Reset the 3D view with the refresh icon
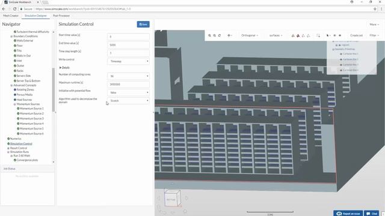This screenshot has width=385, height=216. 220,35
